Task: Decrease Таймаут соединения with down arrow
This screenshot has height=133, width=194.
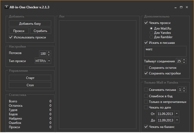Action: coord(184,62)
